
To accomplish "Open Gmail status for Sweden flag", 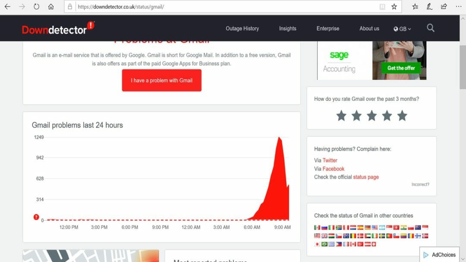I will 382,236.
